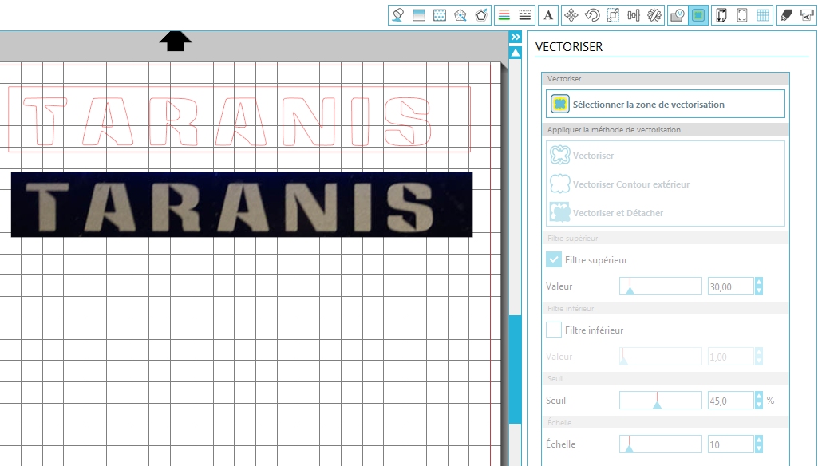Click the 30,00 Valeur input field
The height and width of the screenshot is (466, 822).
(731, 286)
